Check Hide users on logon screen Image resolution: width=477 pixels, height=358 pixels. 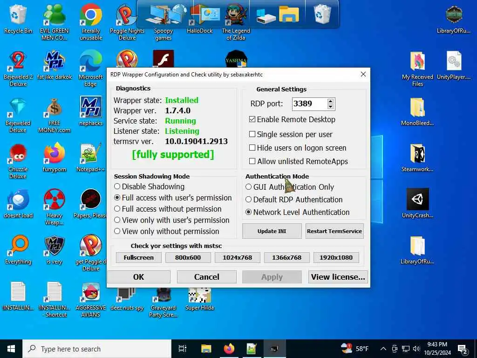(252, 148)
